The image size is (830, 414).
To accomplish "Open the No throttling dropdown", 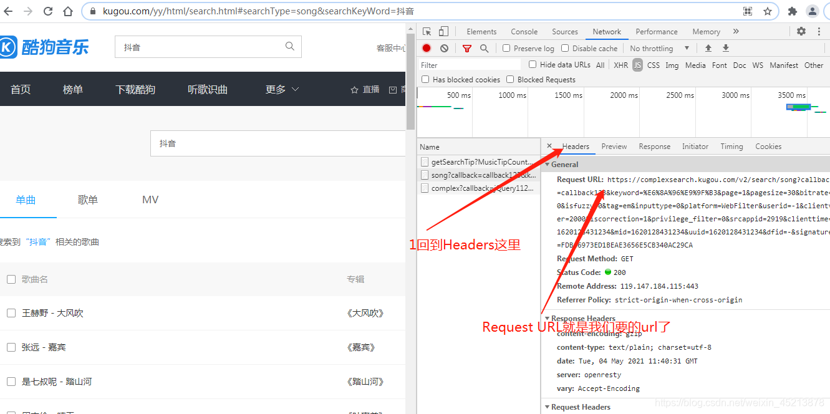I will click(660, 48).
